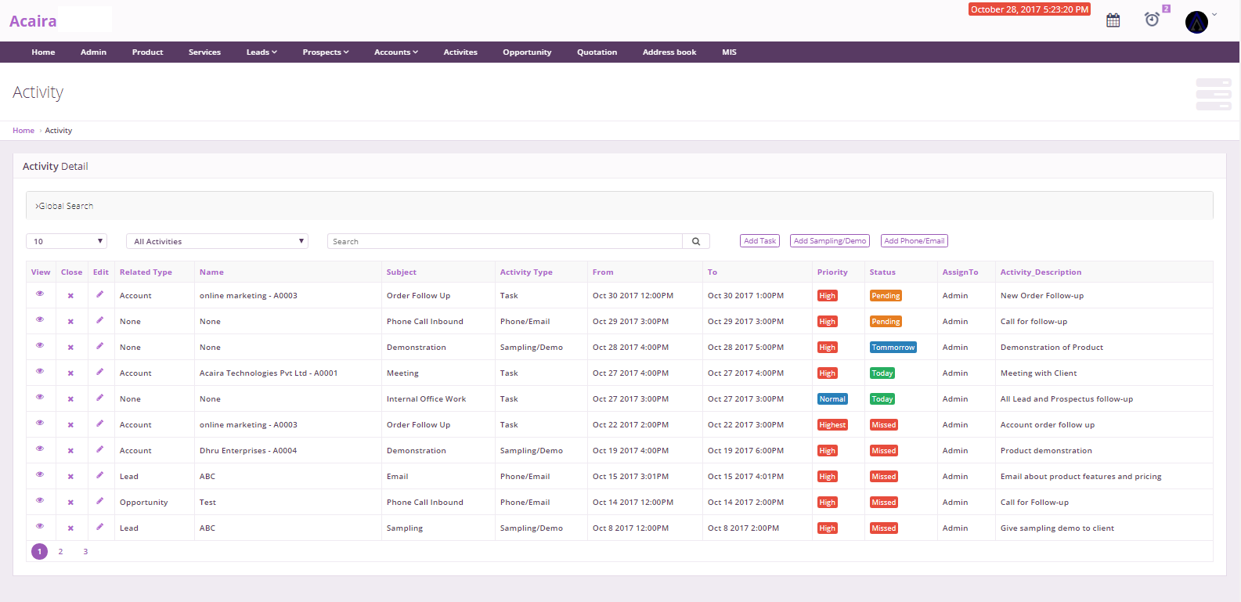Click the activity Search input field

pos(504,242)
